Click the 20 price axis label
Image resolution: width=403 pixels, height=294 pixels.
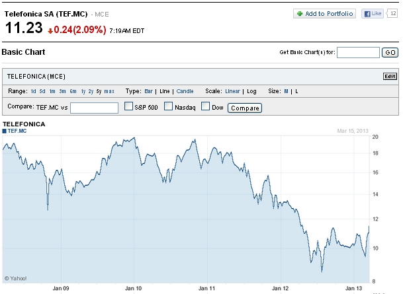[375, 137]
